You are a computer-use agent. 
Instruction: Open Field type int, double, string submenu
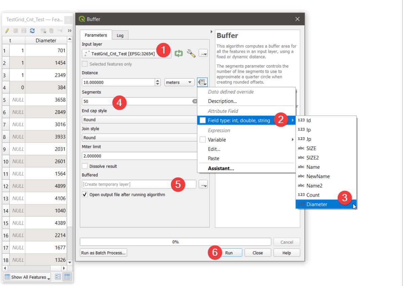(x=246, y=120)
